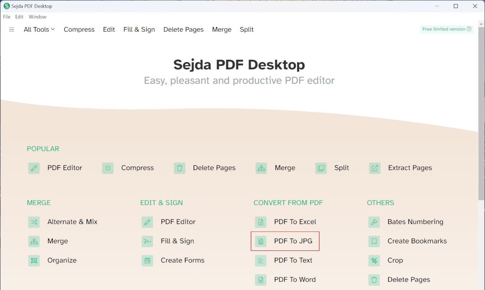Click the Organize icon
This screenshot has width=485, height=290.
(34, 261)
